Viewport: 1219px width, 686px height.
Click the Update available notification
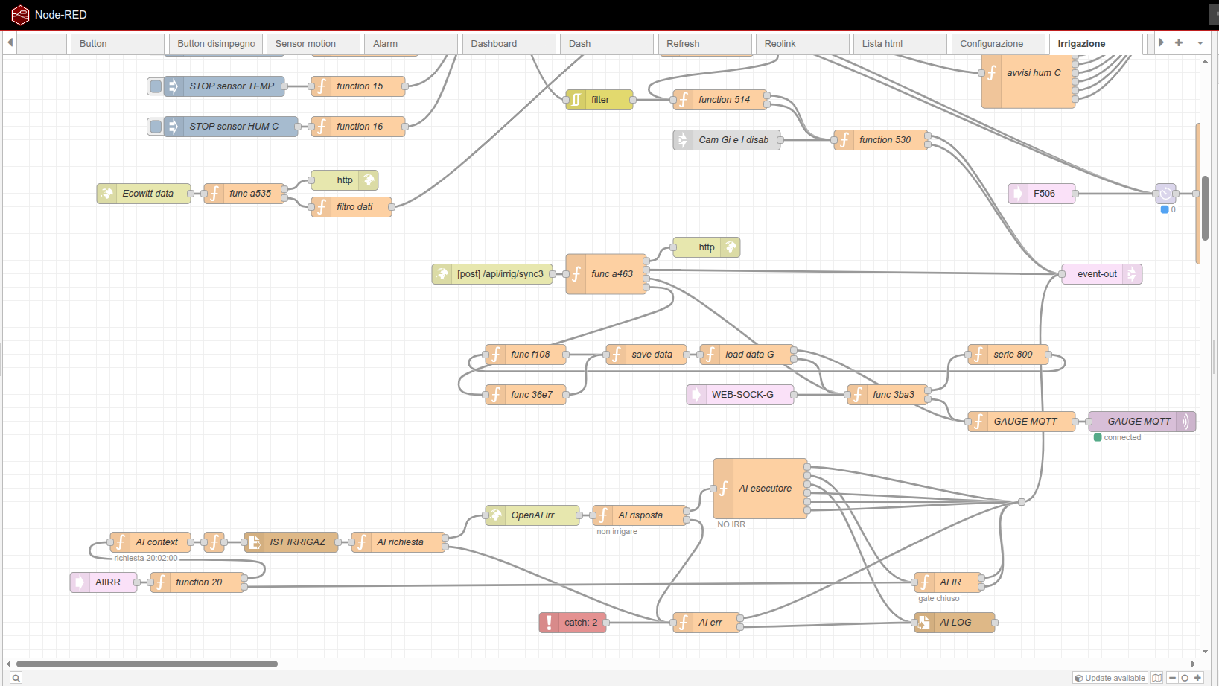(1110, 678)
